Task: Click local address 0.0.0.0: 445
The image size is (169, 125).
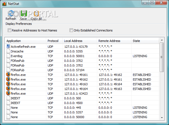Action: [x=73, y=108]
